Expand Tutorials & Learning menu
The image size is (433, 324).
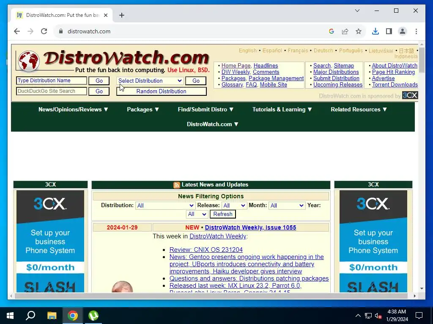click(282, 109)
